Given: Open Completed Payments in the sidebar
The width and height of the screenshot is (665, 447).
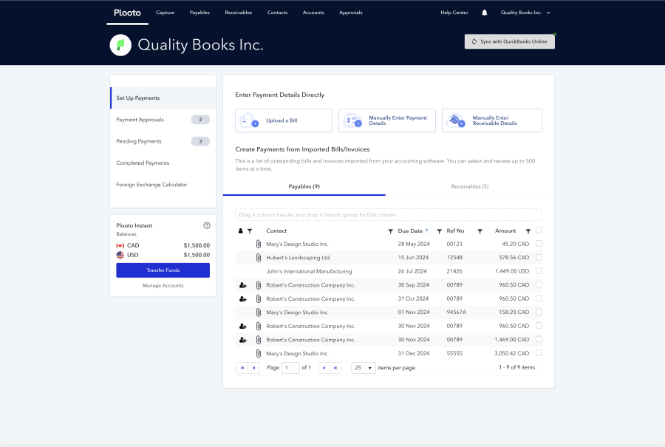Looking at the screenshot, I should click(163, 163).
